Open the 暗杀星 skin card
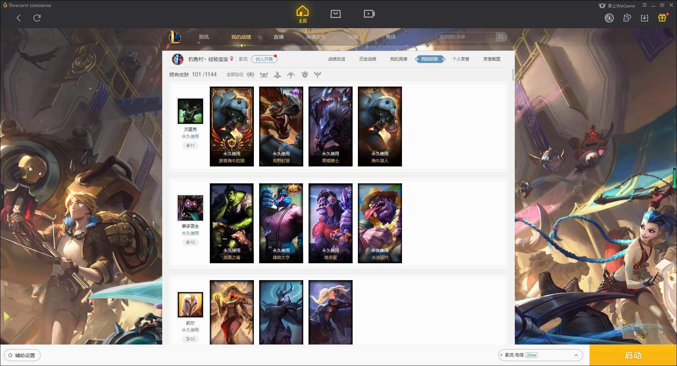The height and width of the screenshot is (366, 677). (330, 223)
